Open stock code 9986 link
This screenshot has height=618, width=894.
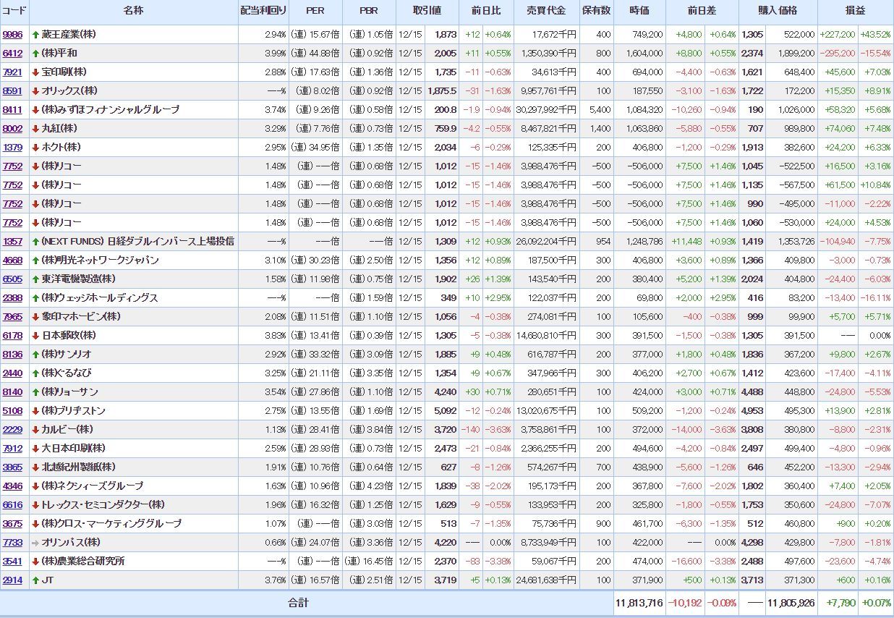[12, 35]
